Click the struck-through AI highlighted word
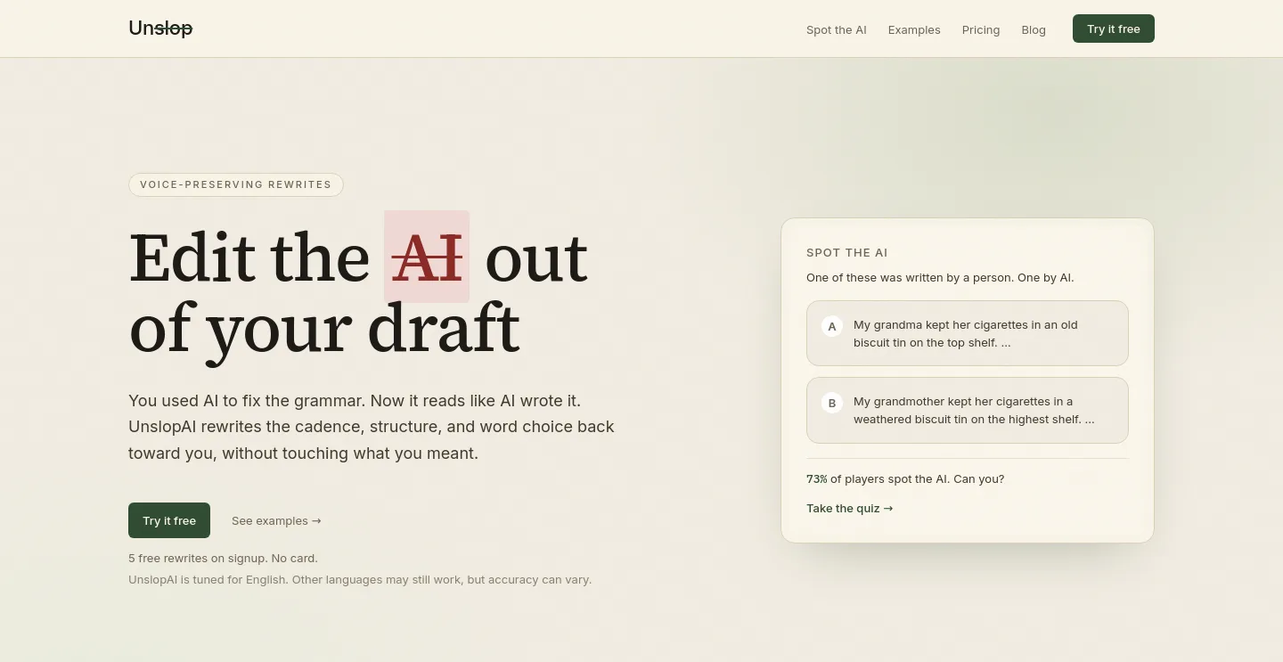Viewport: 1283px width, 662px height. [x=427, y=257]
